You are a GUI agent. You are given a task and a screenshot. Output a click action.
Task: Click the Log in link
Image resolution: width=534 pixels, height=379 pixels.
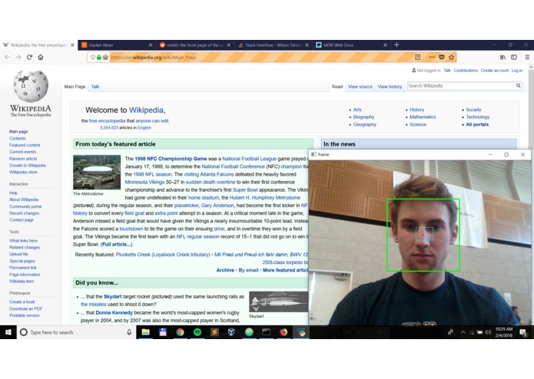click(516, 71)
